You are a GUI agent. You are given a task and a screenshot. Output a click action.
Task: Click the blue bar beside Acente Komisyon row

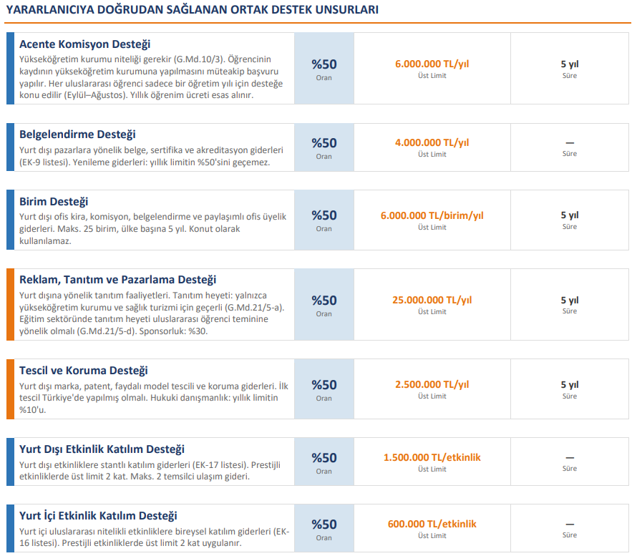click(10, 68)
